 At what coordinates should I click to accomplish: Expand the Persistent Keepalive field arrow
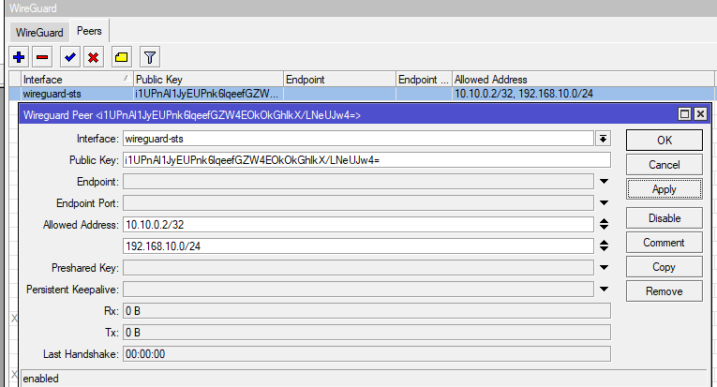(604, 289)
